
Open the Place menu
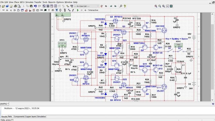pyautogui.click(x=17, y=2)
